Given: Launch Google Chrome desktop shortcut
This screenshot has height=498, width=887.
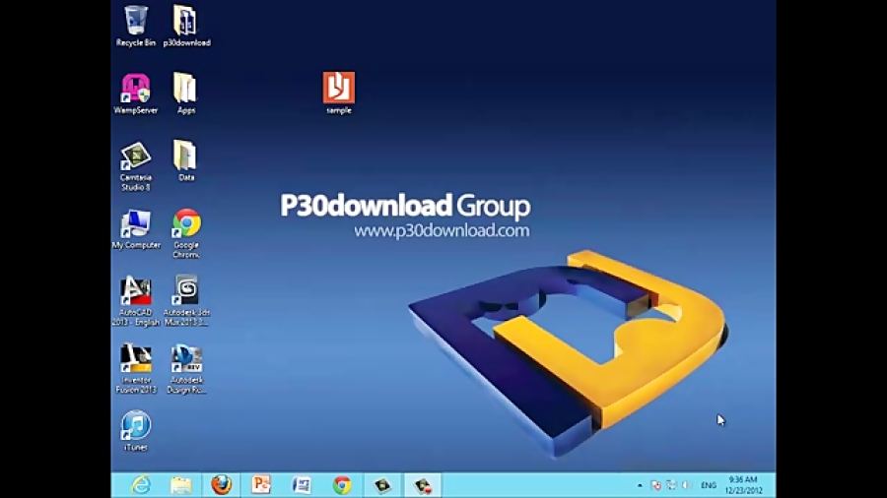Looking at the screenshot, I should click(186, 234).
